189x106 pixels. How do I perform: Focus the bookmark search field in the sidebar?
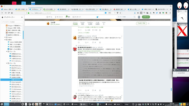(x=12, y=22)
